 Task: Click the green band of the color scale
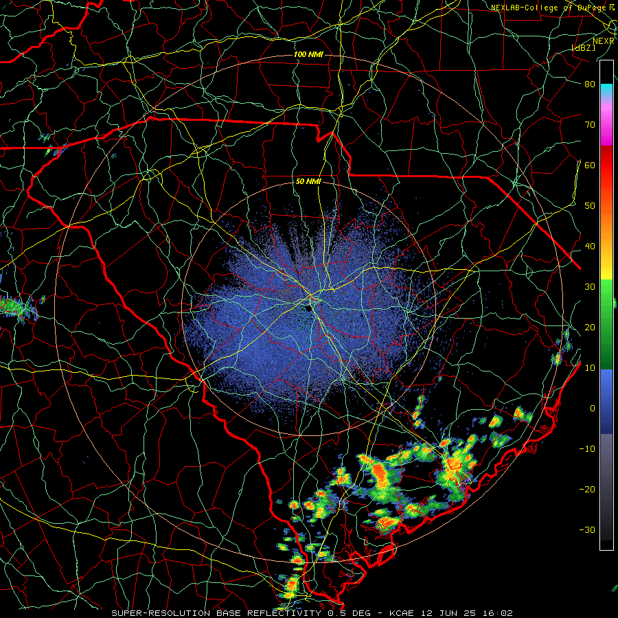tap(606, 324)
